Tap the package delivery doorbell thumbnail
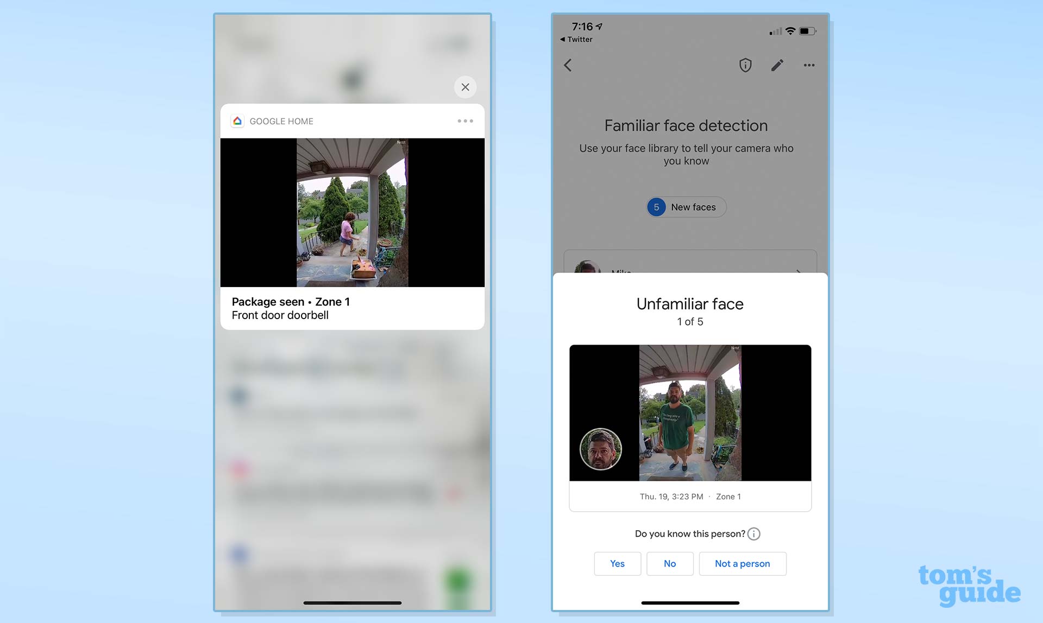 (352, 212)
